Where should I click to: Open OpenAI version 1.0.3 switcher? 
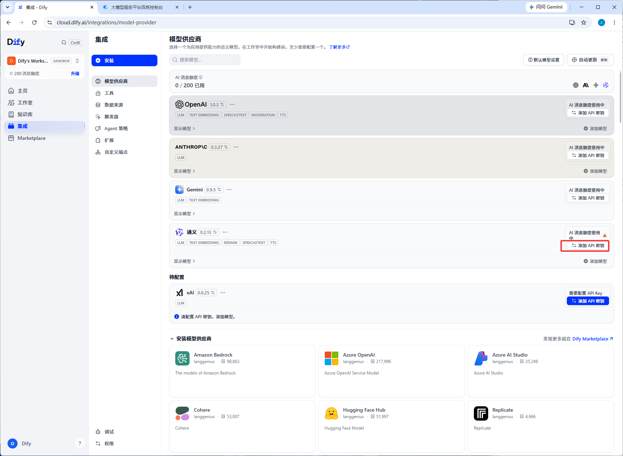click(x=217, y=104)
